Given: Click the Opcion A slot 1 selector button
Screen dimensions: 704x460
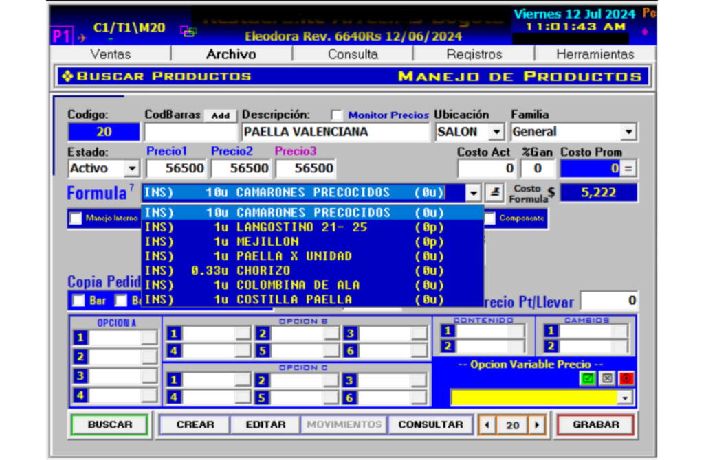Looking at the screenshot, I should pos(149,338).
